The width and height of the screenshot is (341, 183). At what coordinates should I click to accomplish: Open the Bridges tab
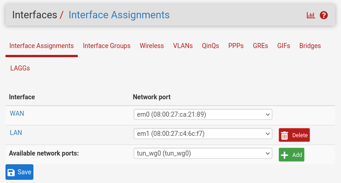click(x=310, y=46)
